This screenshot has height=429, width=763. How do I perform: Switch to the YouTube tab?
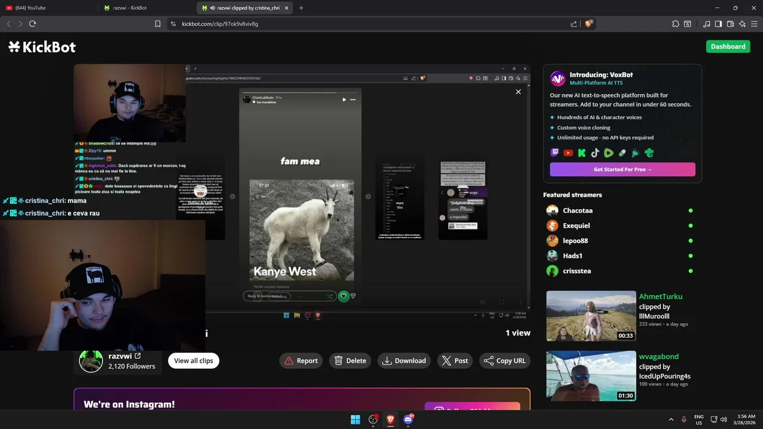[48, 8]
